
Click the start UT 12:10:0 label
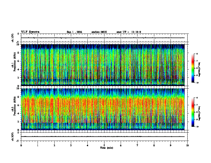coord(129,32)
